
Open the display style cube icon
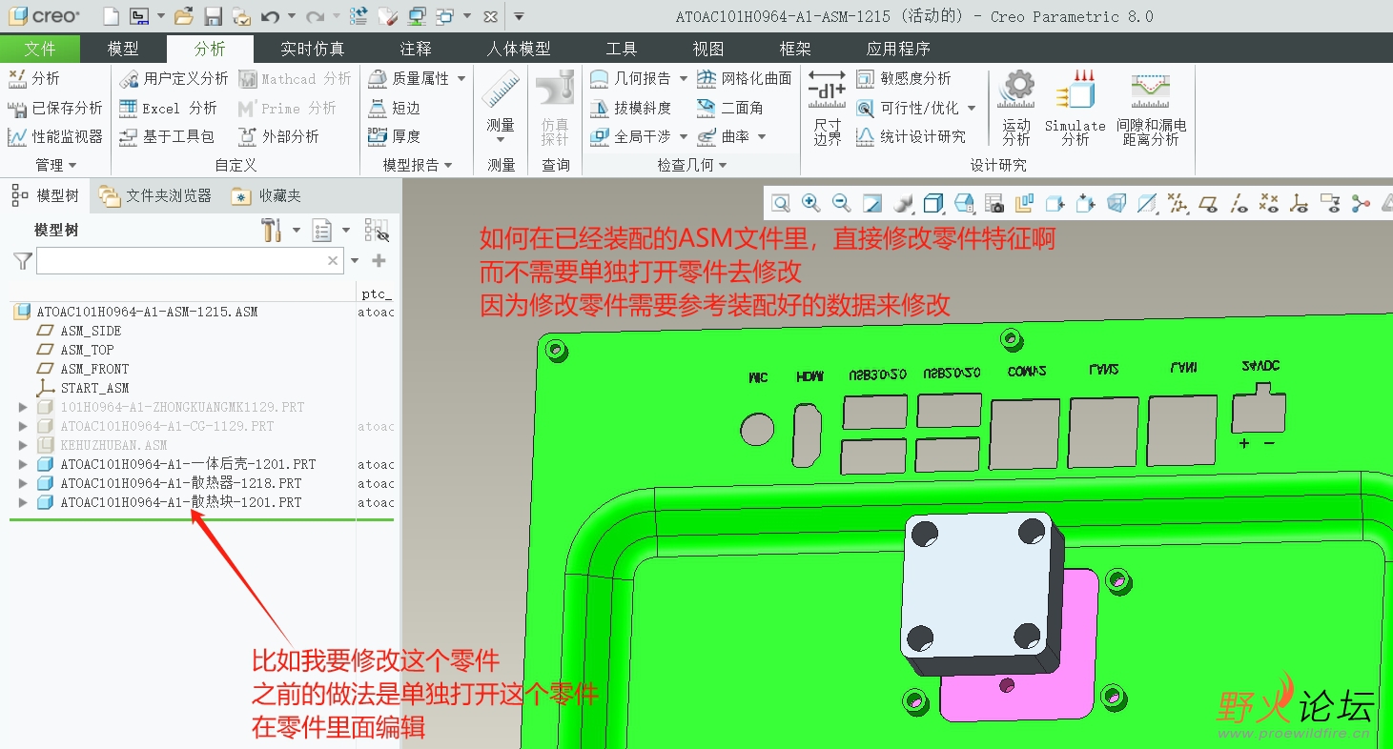click(x=933, y=203)
